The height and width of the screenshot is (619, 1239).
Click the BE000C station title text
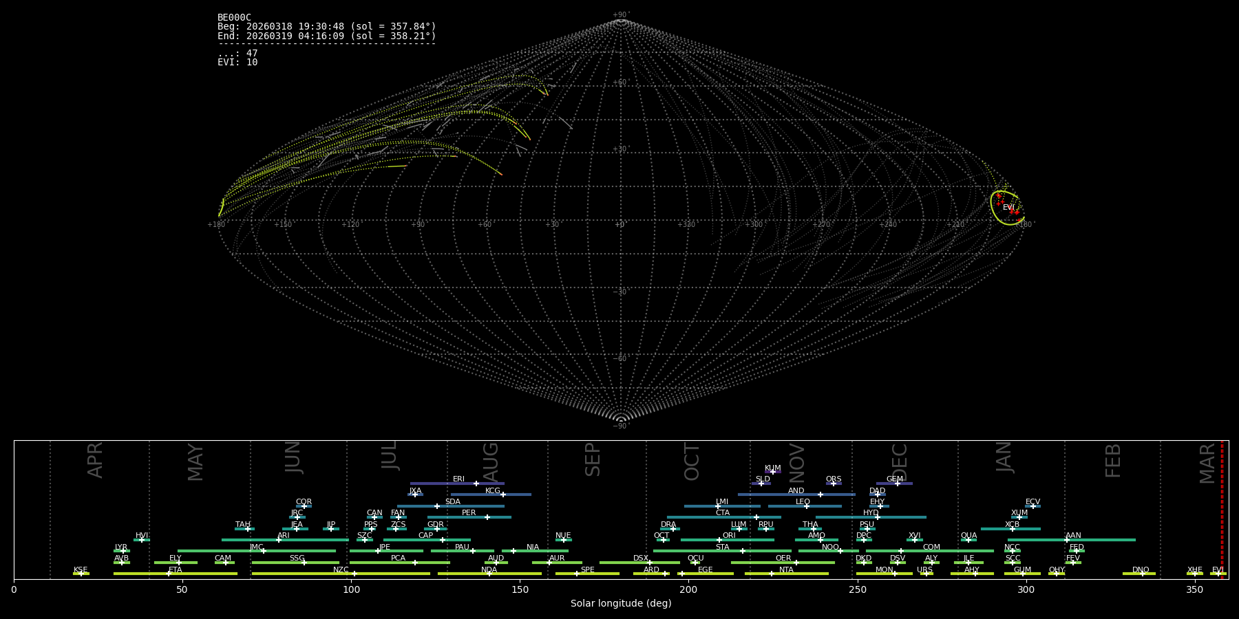234,18
